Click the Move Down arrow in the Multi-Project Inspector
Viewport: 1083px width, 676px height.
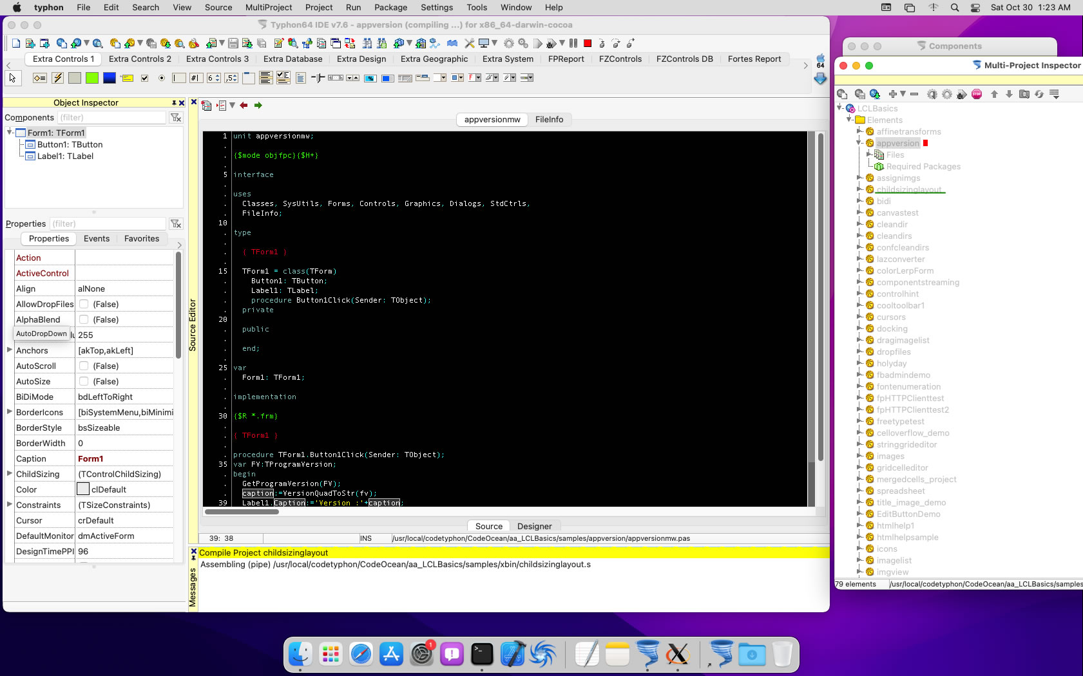tap(1009, 94)
